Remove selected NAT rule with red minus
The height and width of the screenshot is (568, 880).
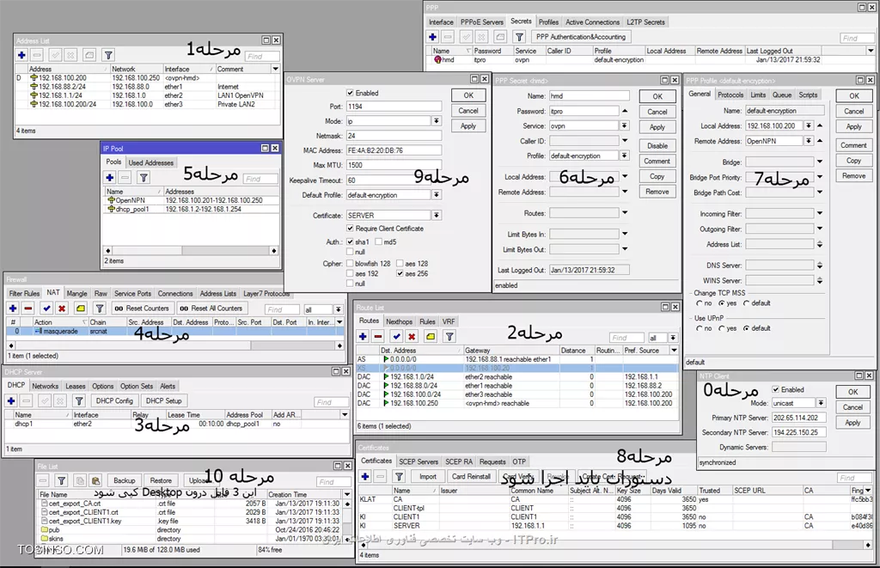(28, 308)
